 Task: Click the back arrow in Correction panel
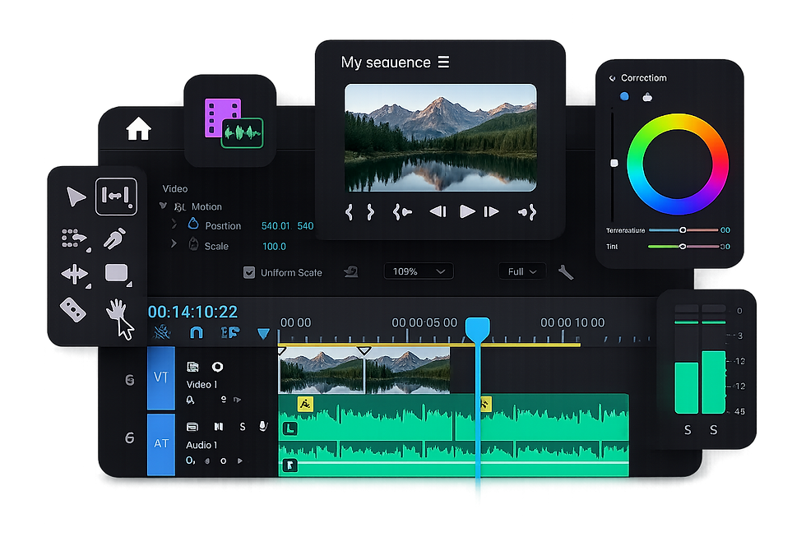tap(612, 78)
